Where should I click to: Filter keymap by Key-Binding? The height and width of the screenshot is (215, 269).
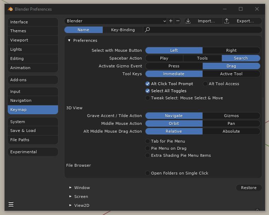123,30
